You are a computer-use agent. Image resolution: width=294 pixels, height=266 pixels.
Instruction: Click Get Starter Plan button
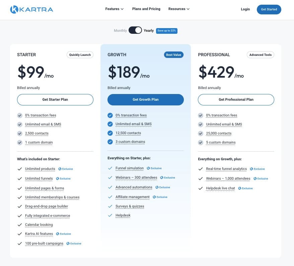(55, 100)
